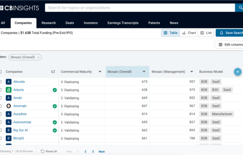243x155 pixels.
Task: Click the Anjuna company logo icon
Action: (x=8, y=90)
